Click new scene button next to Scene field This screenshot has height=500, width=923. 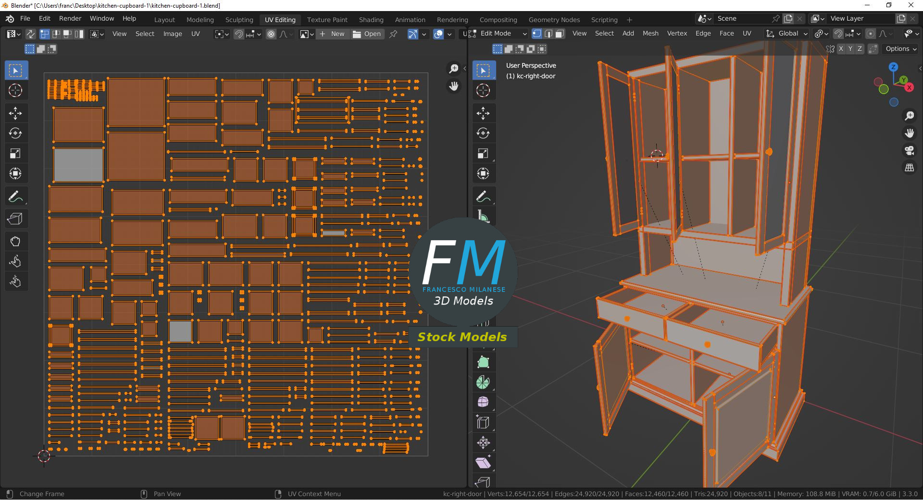pos(788,18)
